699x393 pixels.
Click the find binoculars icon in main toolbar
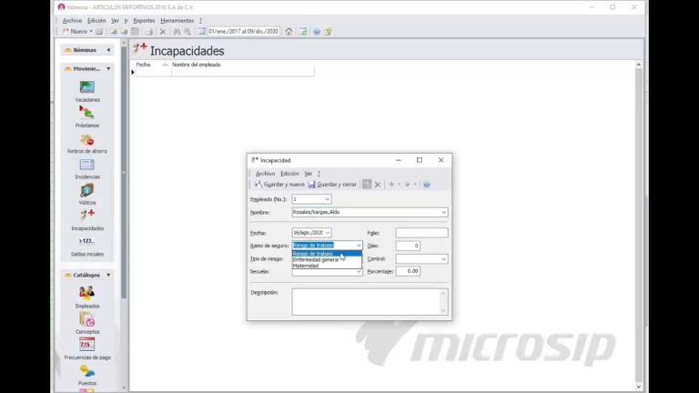click(x=177, y=32)
